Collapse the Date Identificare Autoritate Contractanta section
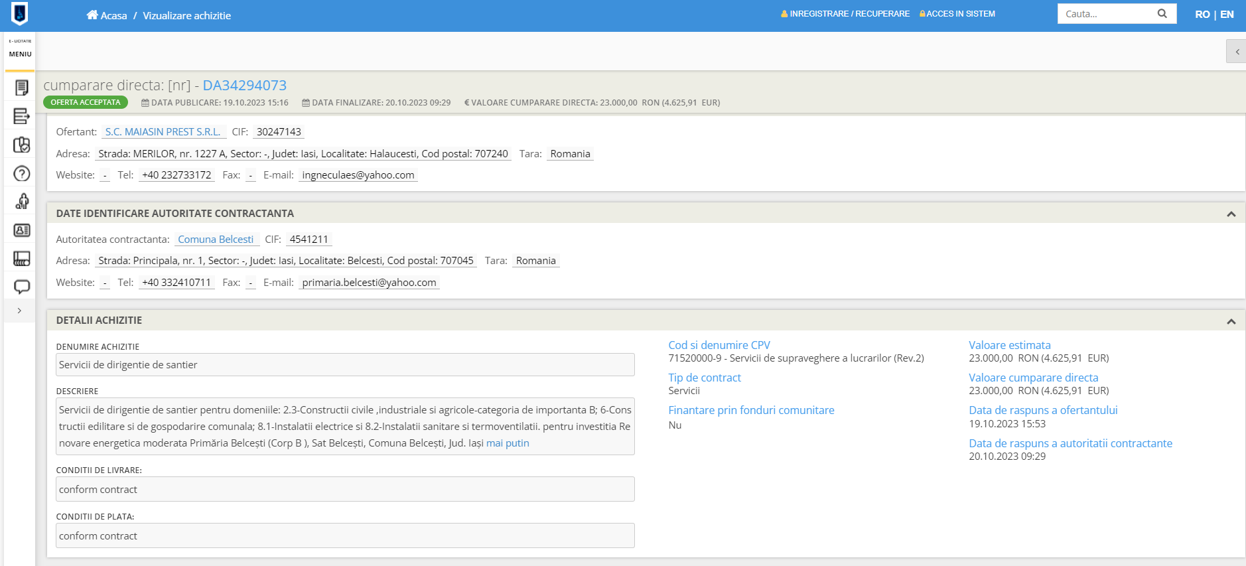 pos(1231,214)
